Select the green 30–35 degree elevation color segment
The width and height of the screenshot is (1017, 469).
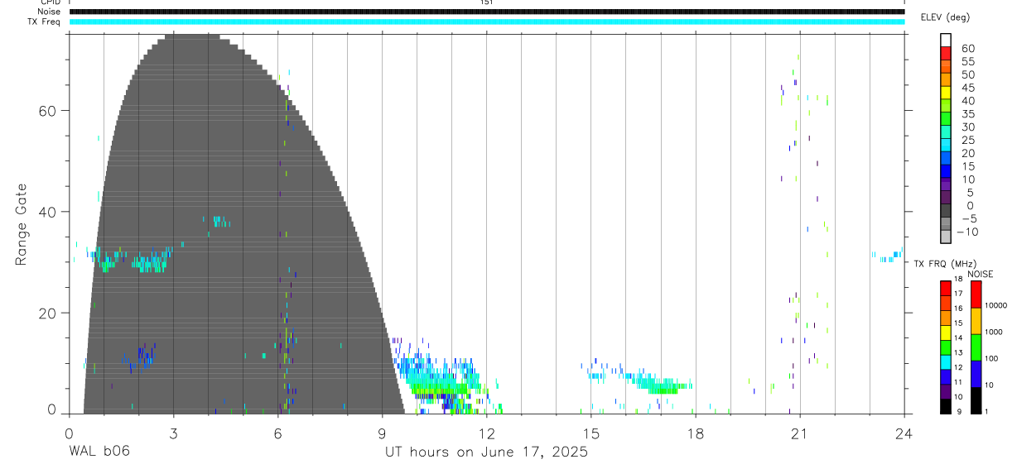(946, 120)
